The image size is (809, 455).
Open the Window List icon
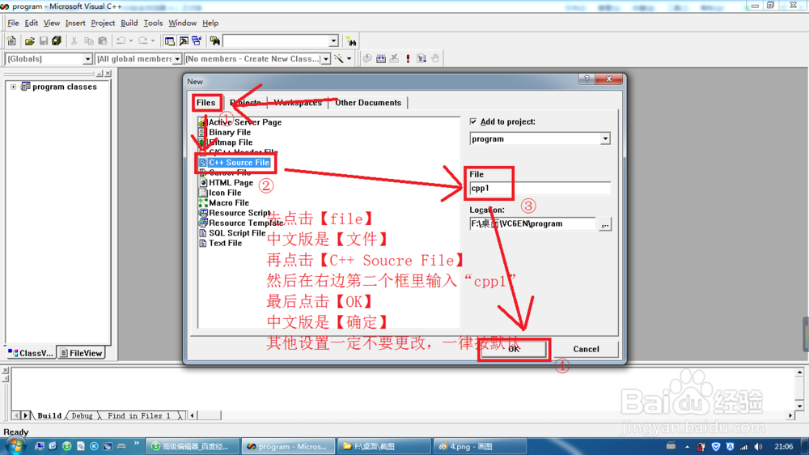pos(197,40)
